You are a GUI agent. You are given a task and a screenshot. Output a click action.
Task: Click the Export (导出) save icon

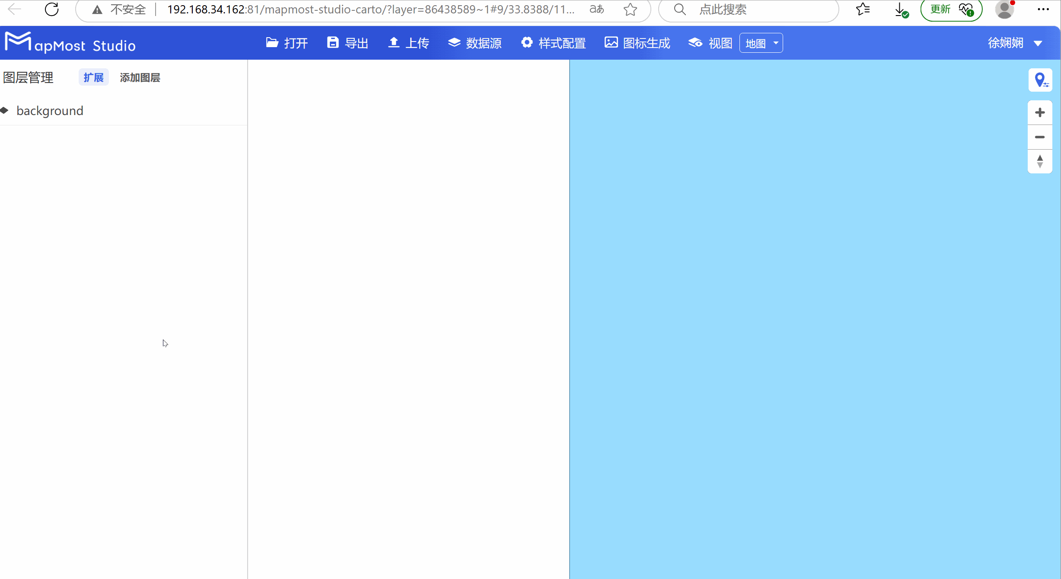(x=333, y=42)
